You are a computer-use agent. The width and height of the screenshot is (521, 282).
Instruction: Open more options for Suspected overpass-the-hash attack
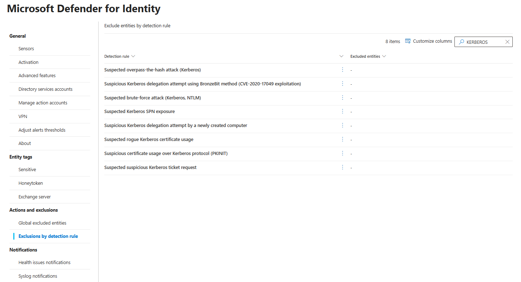(343, 70)
